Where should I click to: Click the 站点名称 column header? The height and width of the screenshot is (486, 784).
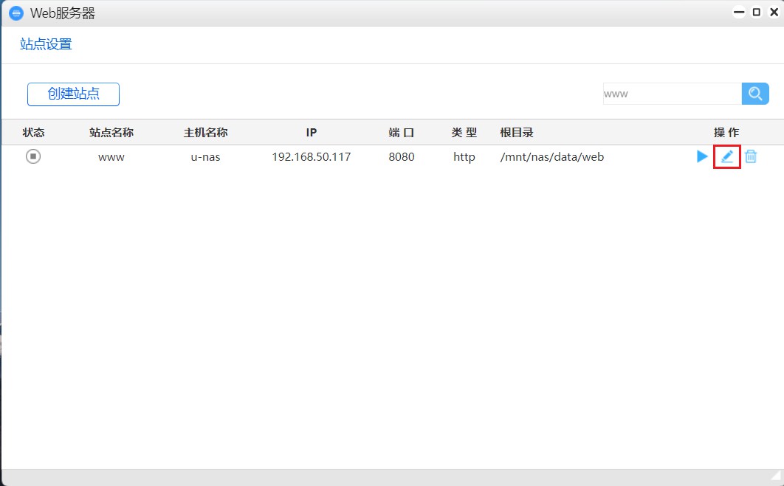(111, 132)
